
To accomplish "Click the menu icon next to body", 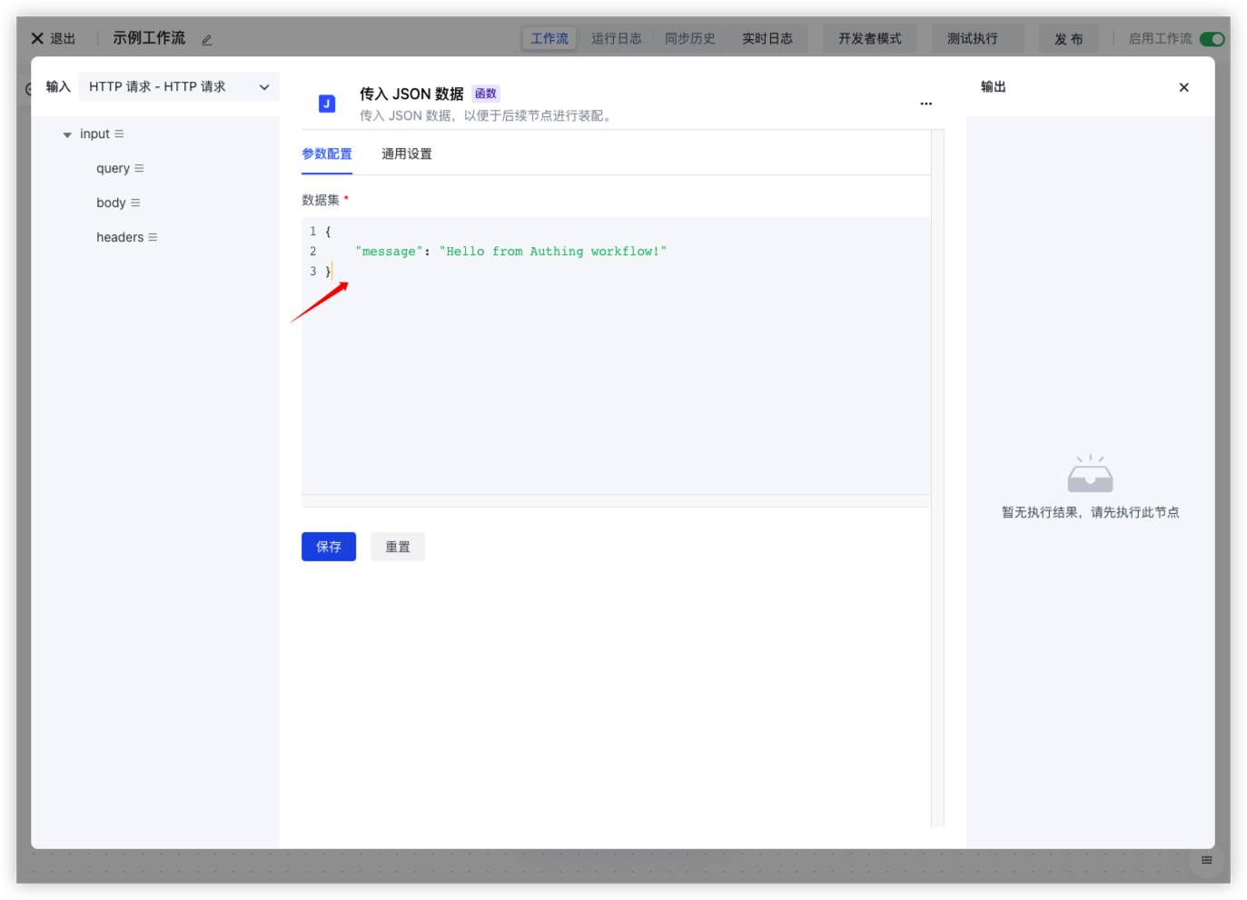I will [135, 203].
